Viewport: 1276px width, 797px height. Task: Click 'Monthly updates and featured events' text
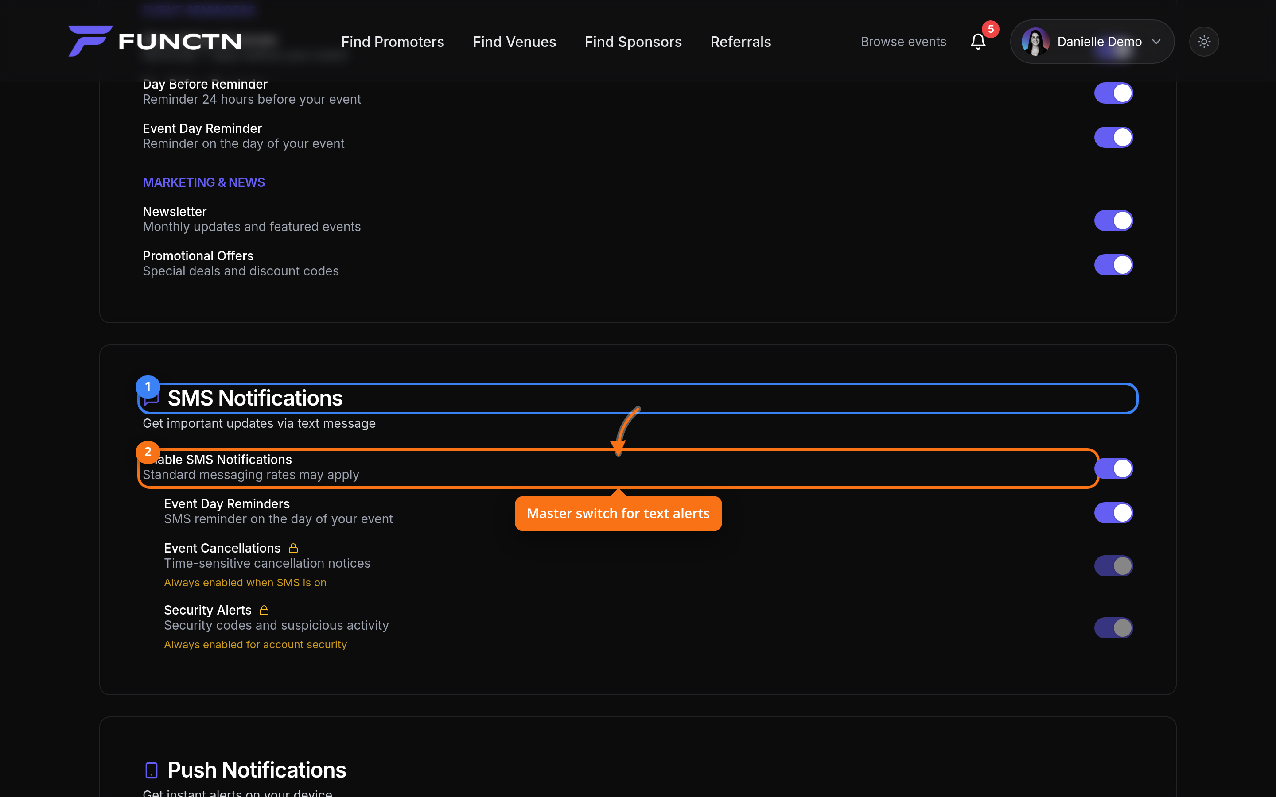252,227
